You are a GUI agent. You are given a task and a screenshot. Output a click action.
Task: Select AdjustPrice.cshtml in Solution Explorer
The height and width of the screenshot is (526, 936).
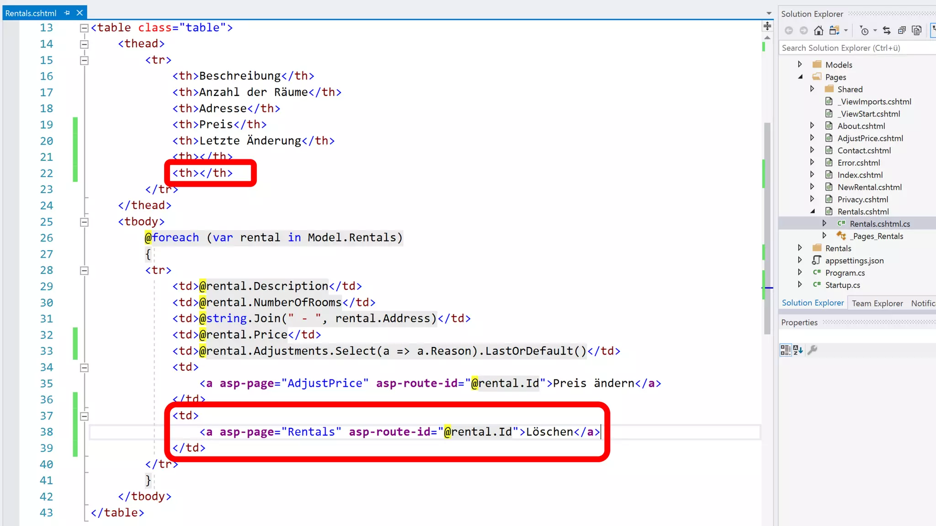click(x=870, y=138)
